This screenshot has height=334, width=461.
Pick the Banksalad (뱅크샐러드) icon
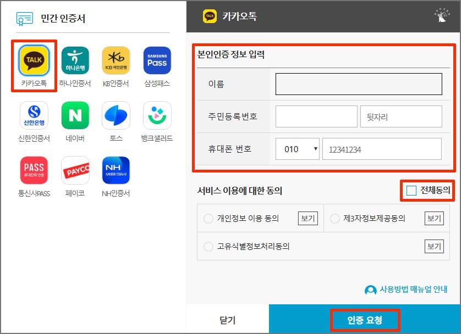157,115
